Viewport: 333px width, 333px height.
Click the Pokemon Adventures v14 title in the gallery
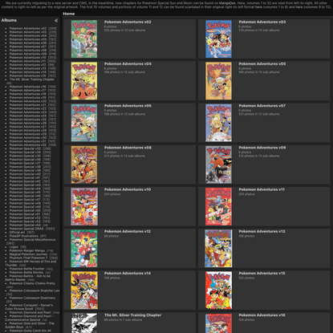point(128,274)
